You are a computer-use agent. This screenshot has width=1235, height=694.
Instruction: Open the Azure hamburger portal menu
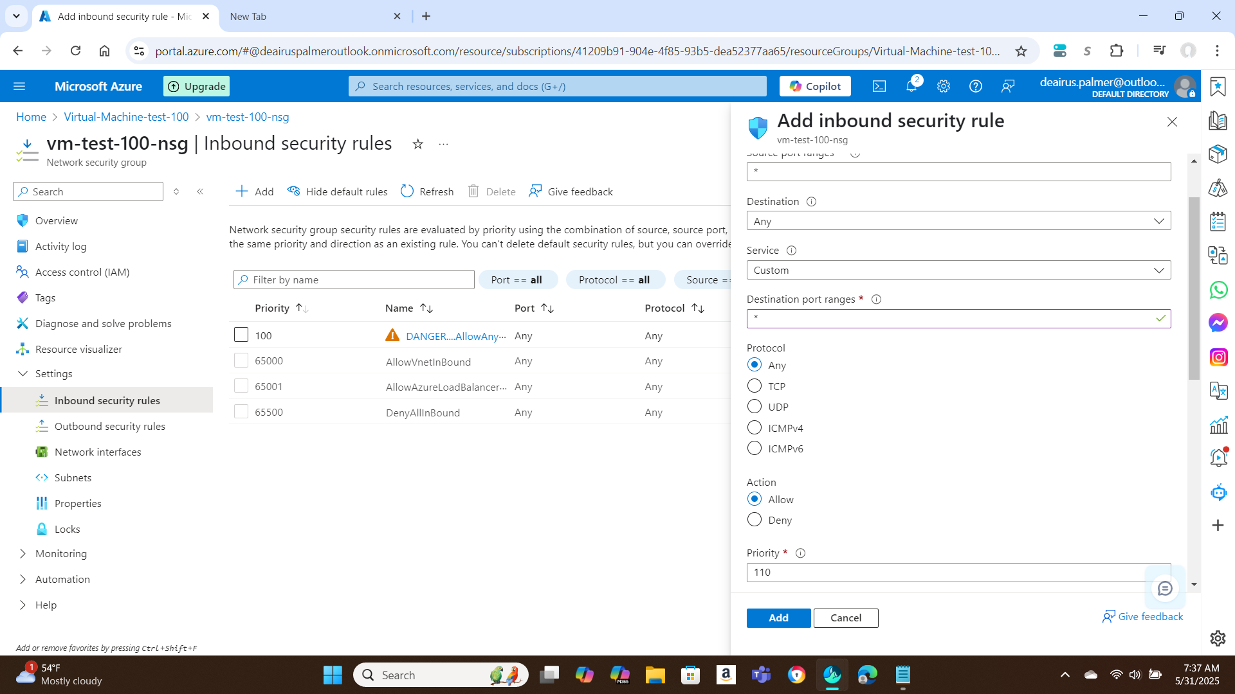pyautogui.click(x=19, y=86)
